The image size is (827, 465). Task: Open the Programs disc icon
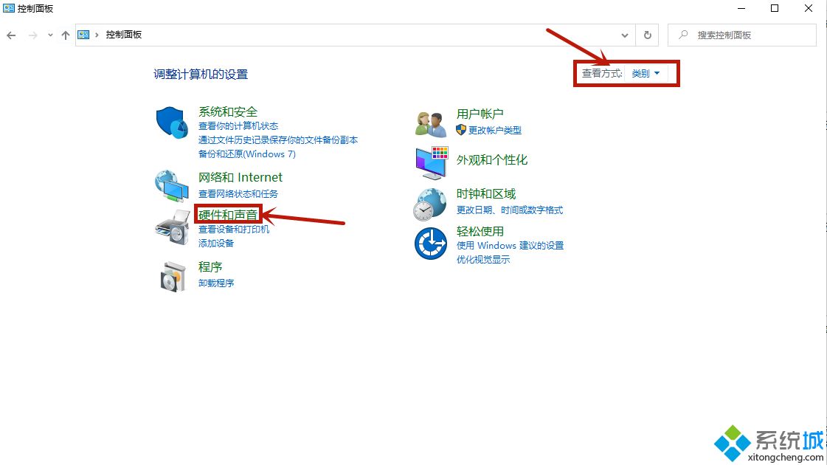[x=173, y=275]
